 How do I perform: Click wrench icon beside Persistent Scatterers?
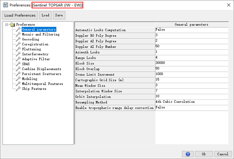(18, 74)
